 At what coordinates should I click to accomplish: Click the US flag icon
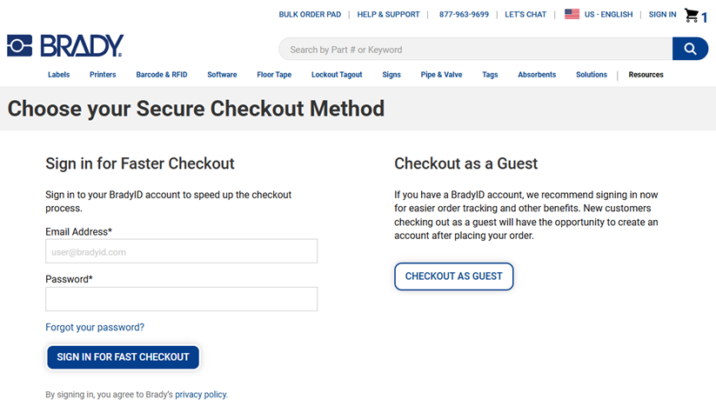[572, 14]
